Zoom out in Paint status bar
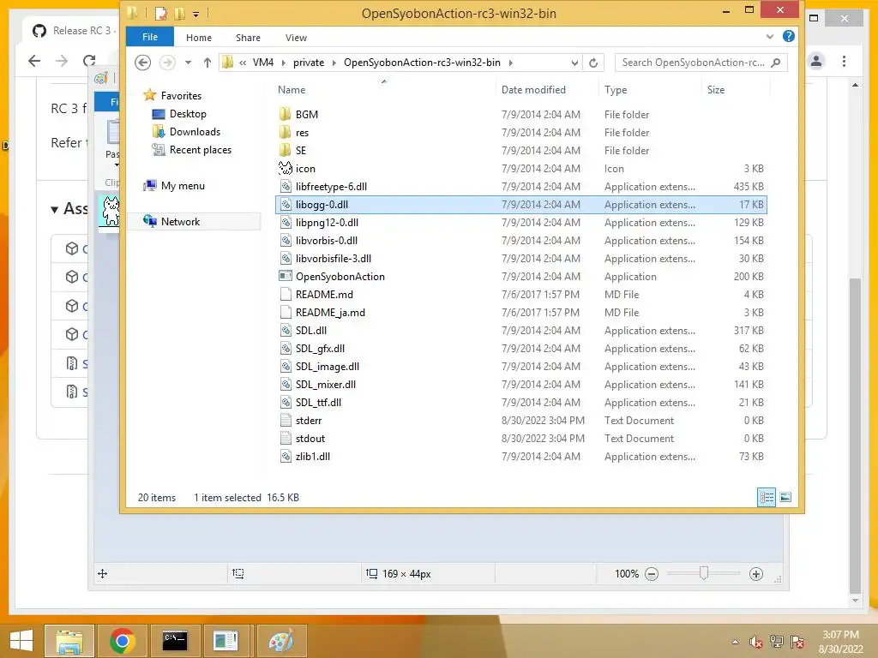The width and height of the screenshot is (878, 658). click(652, 574)
